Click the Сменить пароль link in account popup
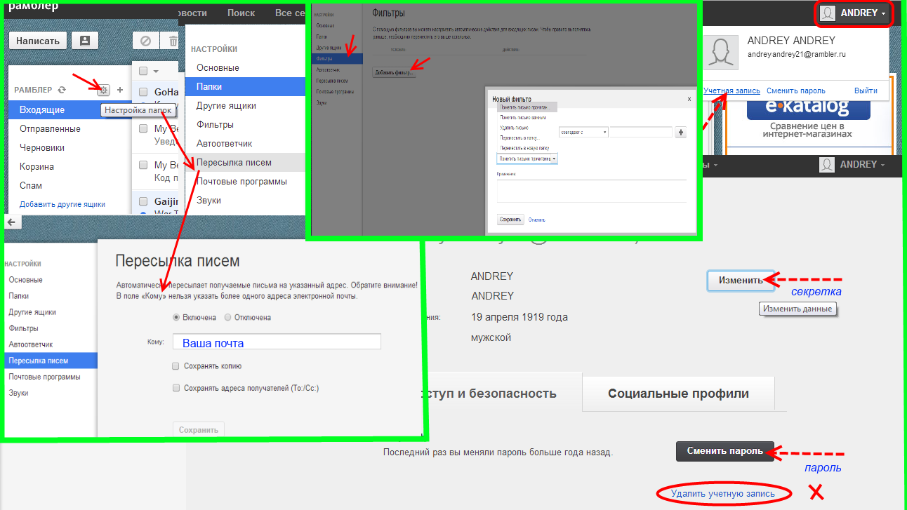 point(796,90)
